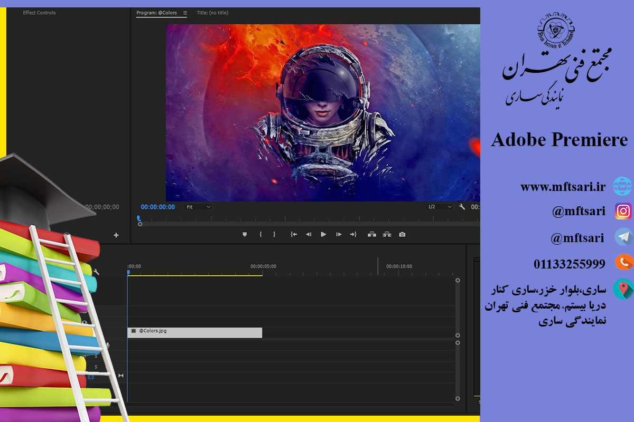Open the Fit zoom level dropdown

pos(198,207)
